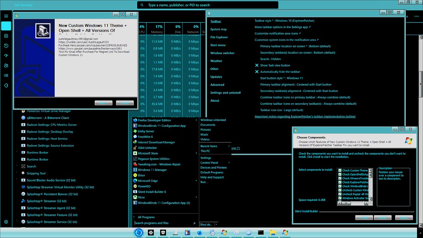The image size is (423, 238).
Task: Select Weather section in ExplorerPatcher
Action: click(x=216, y=61)
